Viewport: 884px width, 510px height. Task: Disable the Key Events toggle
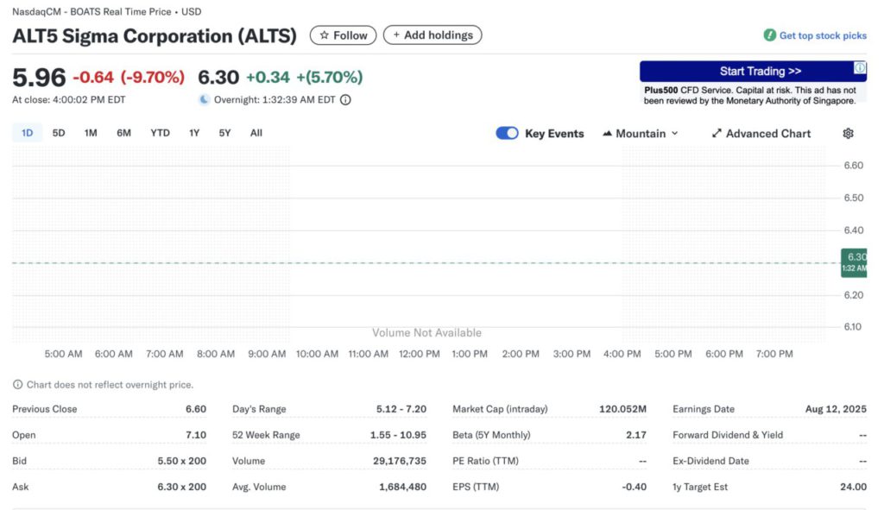coord(507,134)
